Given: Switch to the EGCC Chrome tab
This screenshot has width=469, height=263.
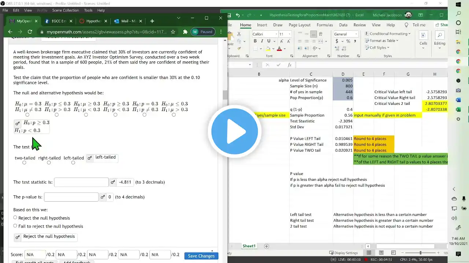Looking at the screenshot, I should click(x=59, y=21).
